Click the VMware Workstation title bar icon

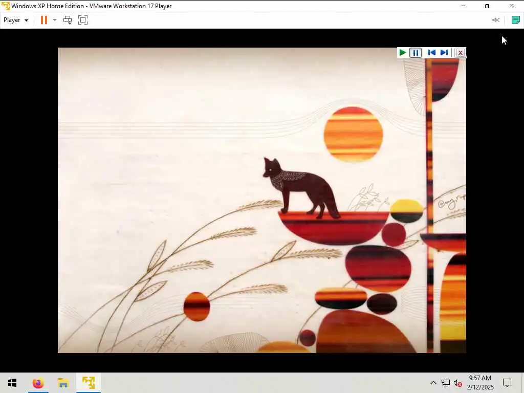[6, 6]
